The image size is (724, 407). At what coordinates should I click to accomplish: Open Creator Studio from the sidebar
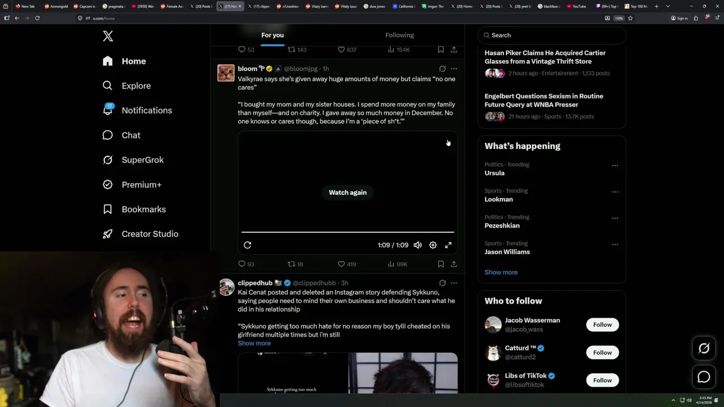[140, 234]
